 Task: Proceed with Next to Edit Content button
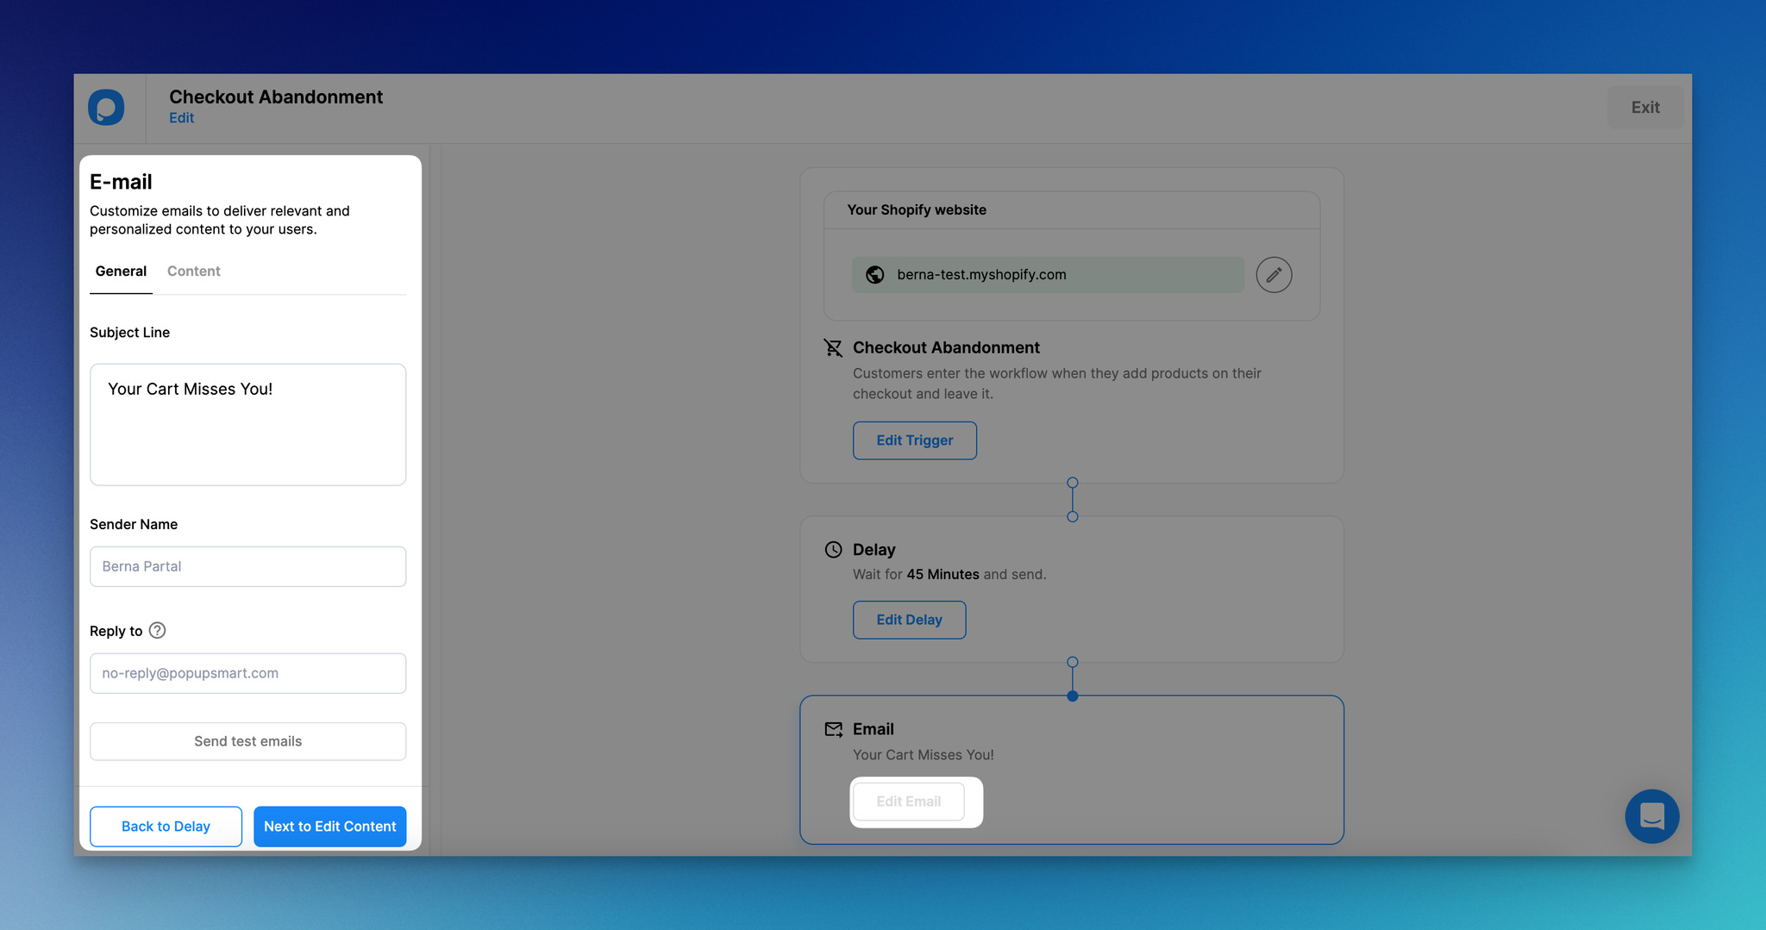[329, 827]
